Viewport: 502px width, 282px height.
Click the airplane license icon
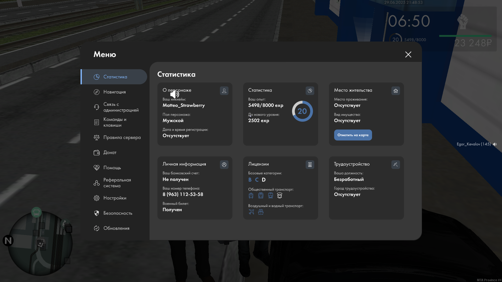click(x=251, y=212)
